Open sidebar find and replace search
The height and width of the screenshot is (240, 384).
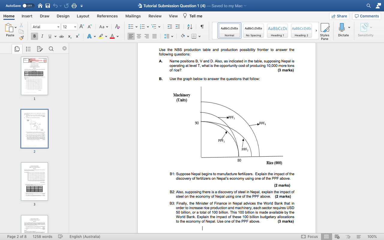coord(51,49)
